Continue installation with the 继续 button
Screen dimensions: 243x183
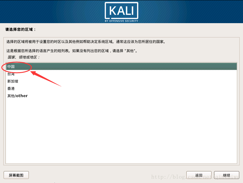(227, 175)
